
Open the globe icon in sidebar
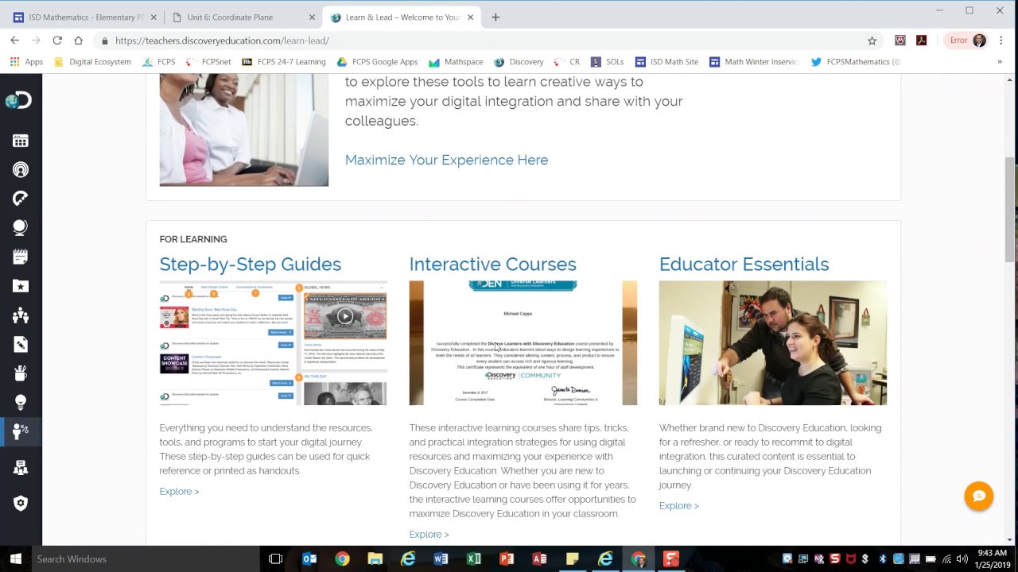click(x=21, y=228)
